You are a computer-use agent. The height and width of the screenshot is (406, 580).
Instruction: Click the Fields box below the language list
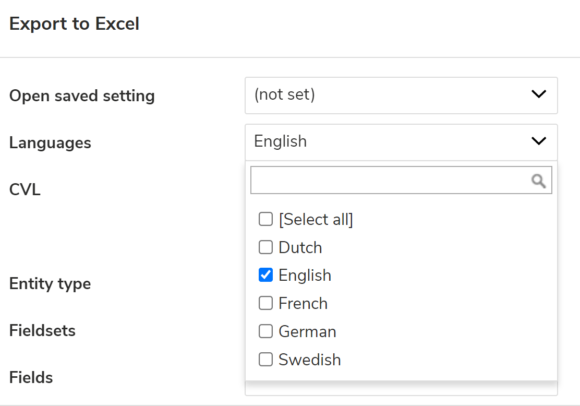pyautogui.click(x=401, y=388)
